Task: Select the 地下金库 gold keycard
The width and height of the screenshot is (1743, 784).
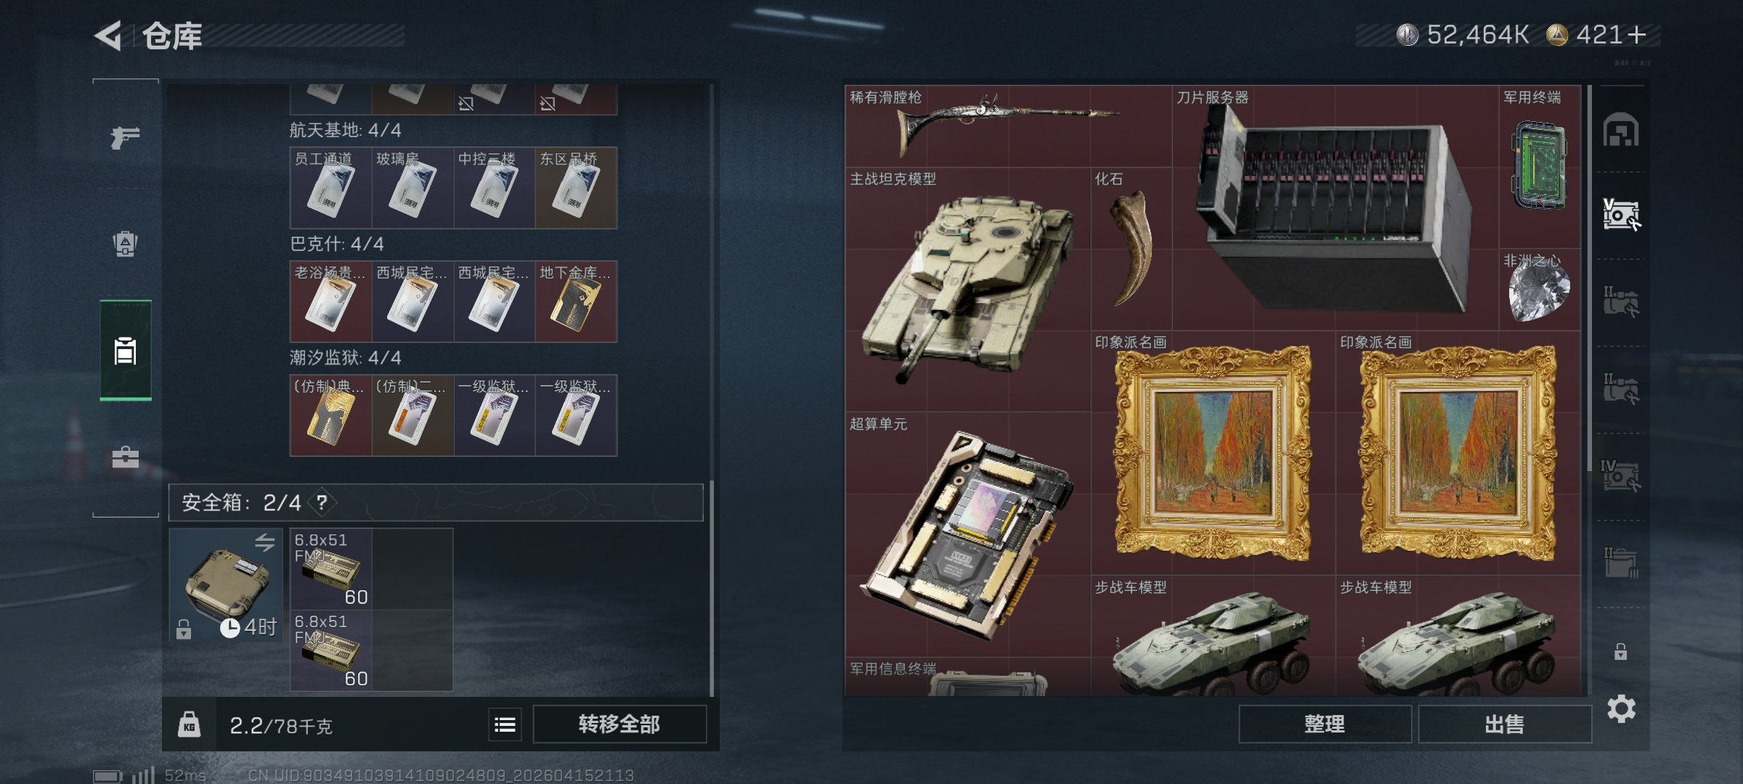Action: click(577, 301)
